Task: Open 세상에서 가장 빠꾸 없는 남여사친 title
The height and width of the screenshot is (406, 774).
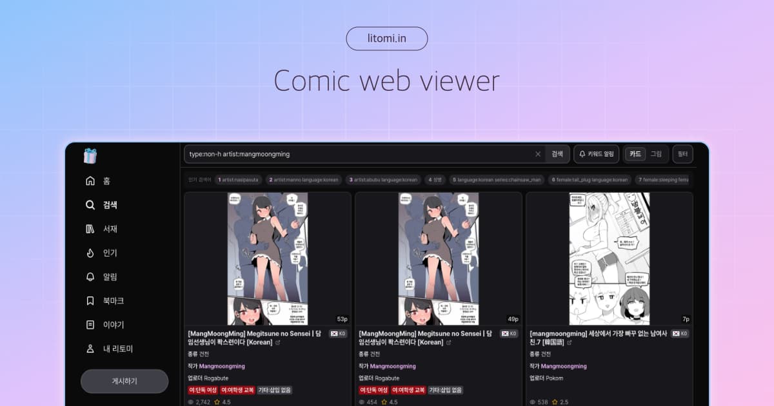Action: pyautogui.click(x=598, y=338)
